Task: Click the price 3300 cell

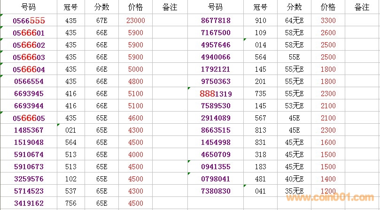Action: [x=328, y=21]
